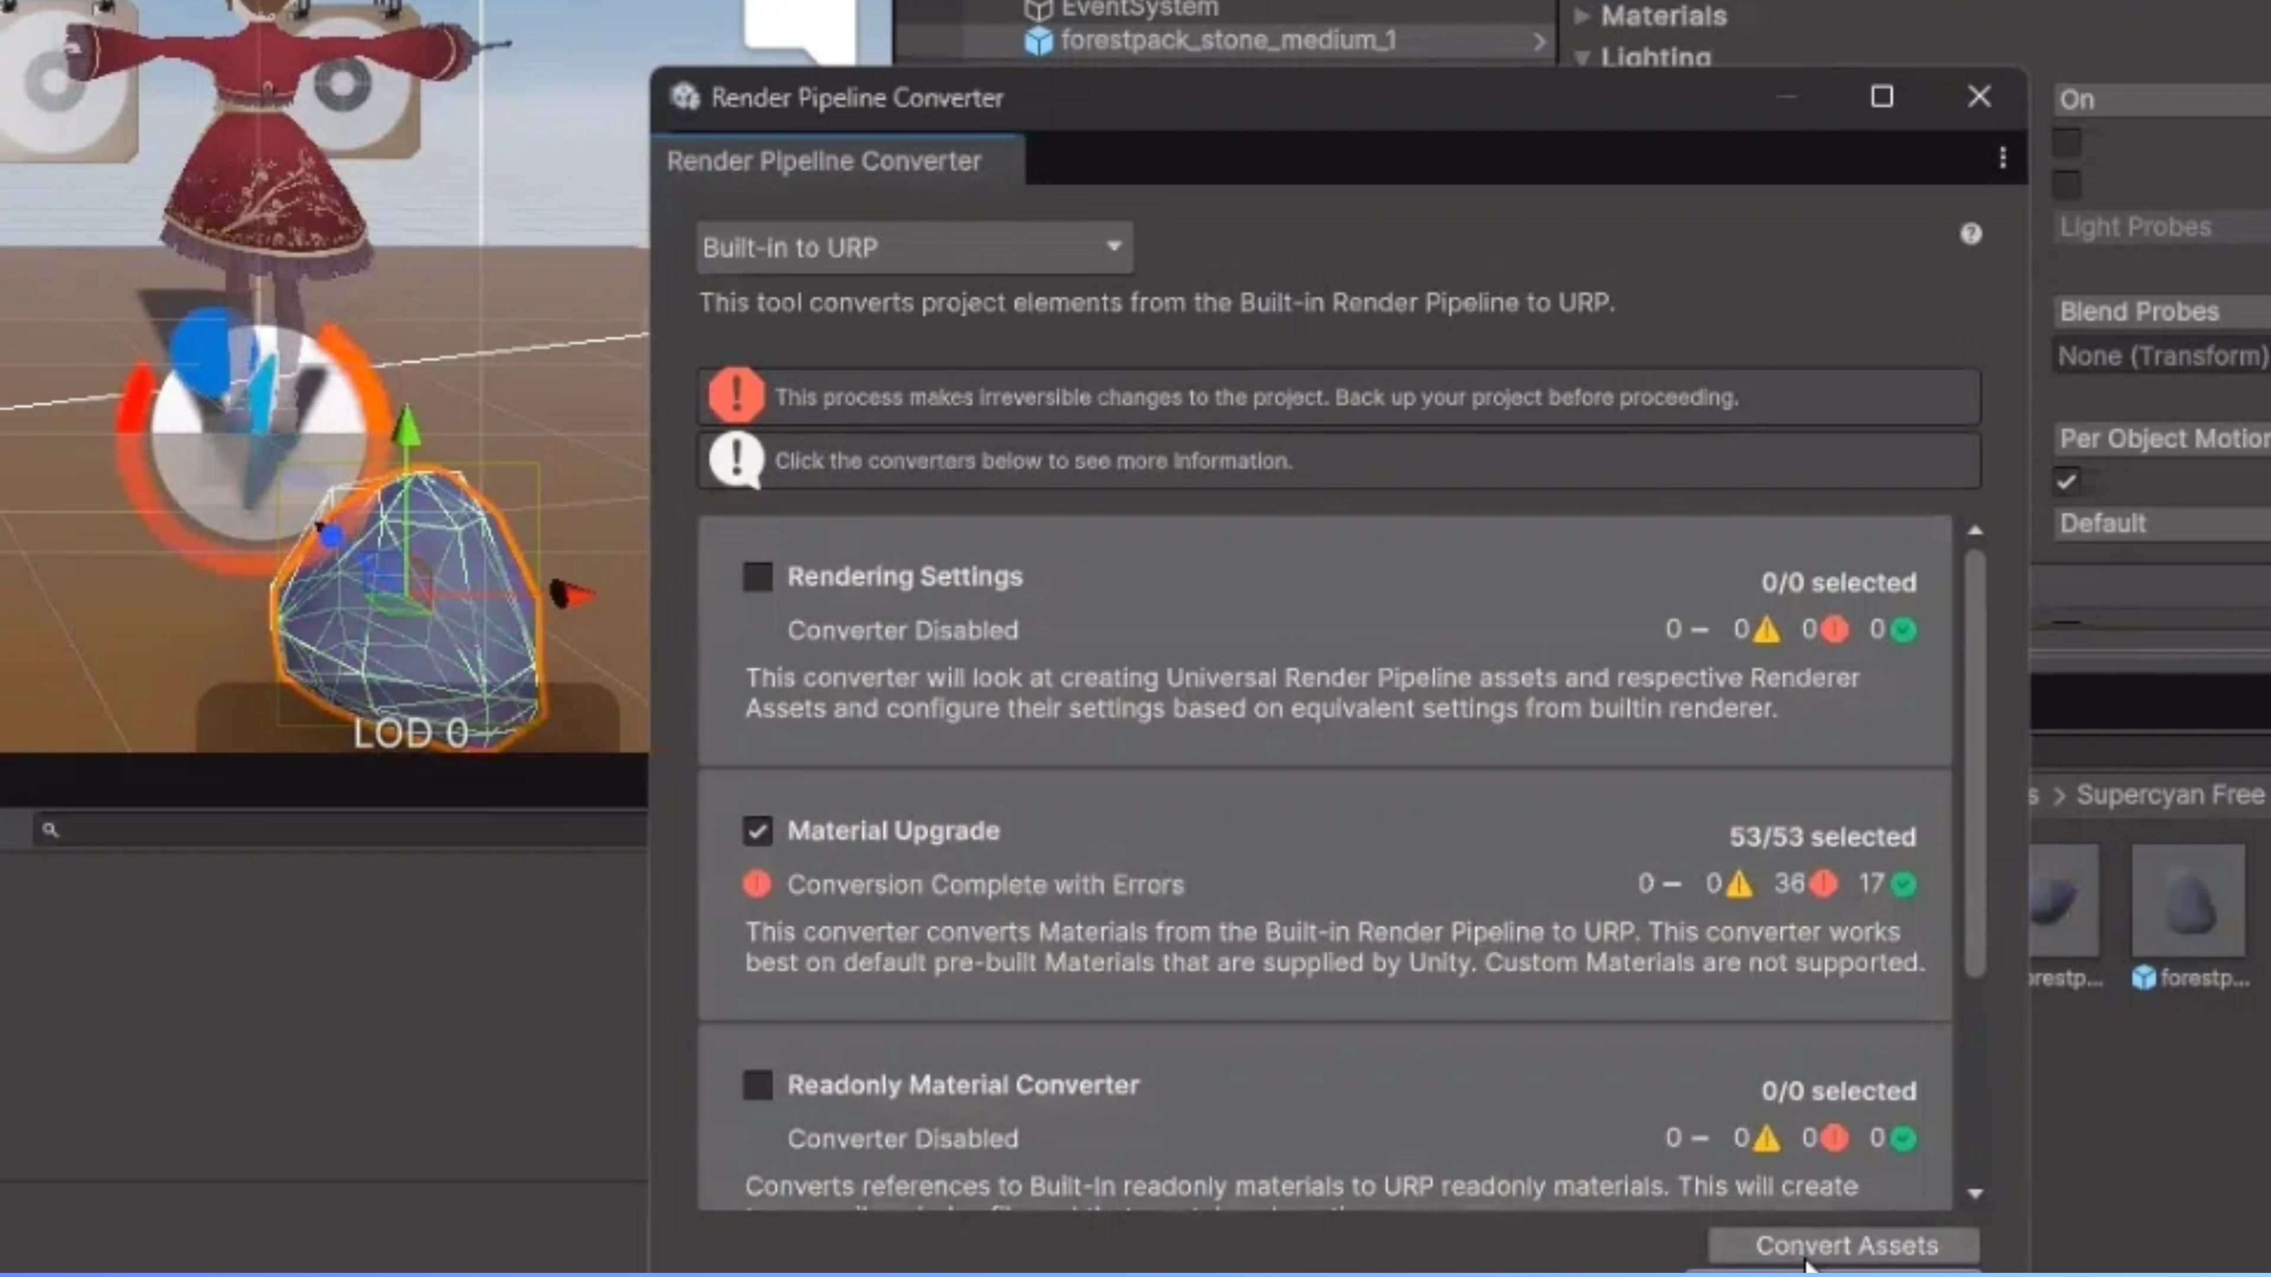This screenshot has height=1277, width=2271.
Task: Open the help icon in converter window
Action: coord(1971,234)
